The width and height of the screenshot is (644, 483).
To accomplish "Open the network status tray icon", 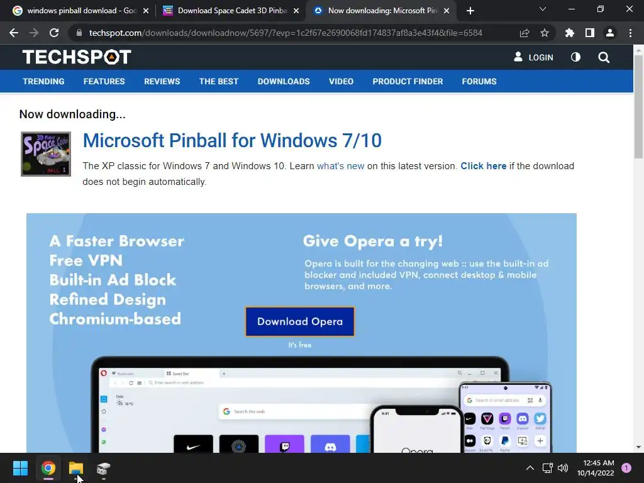I will (x=548, y=468).
